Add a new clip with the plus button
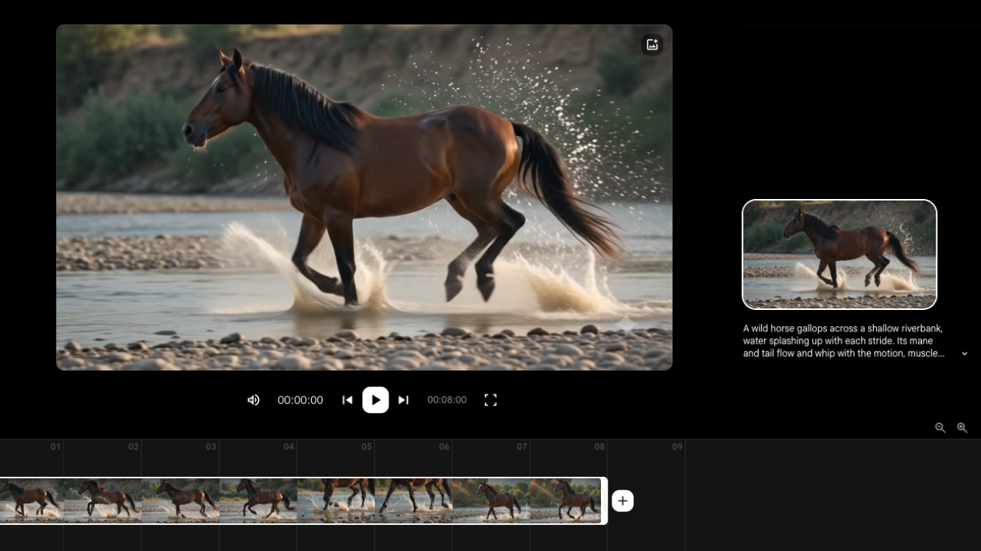The height and width of the screenshot is (551, 981). (622, 500)
